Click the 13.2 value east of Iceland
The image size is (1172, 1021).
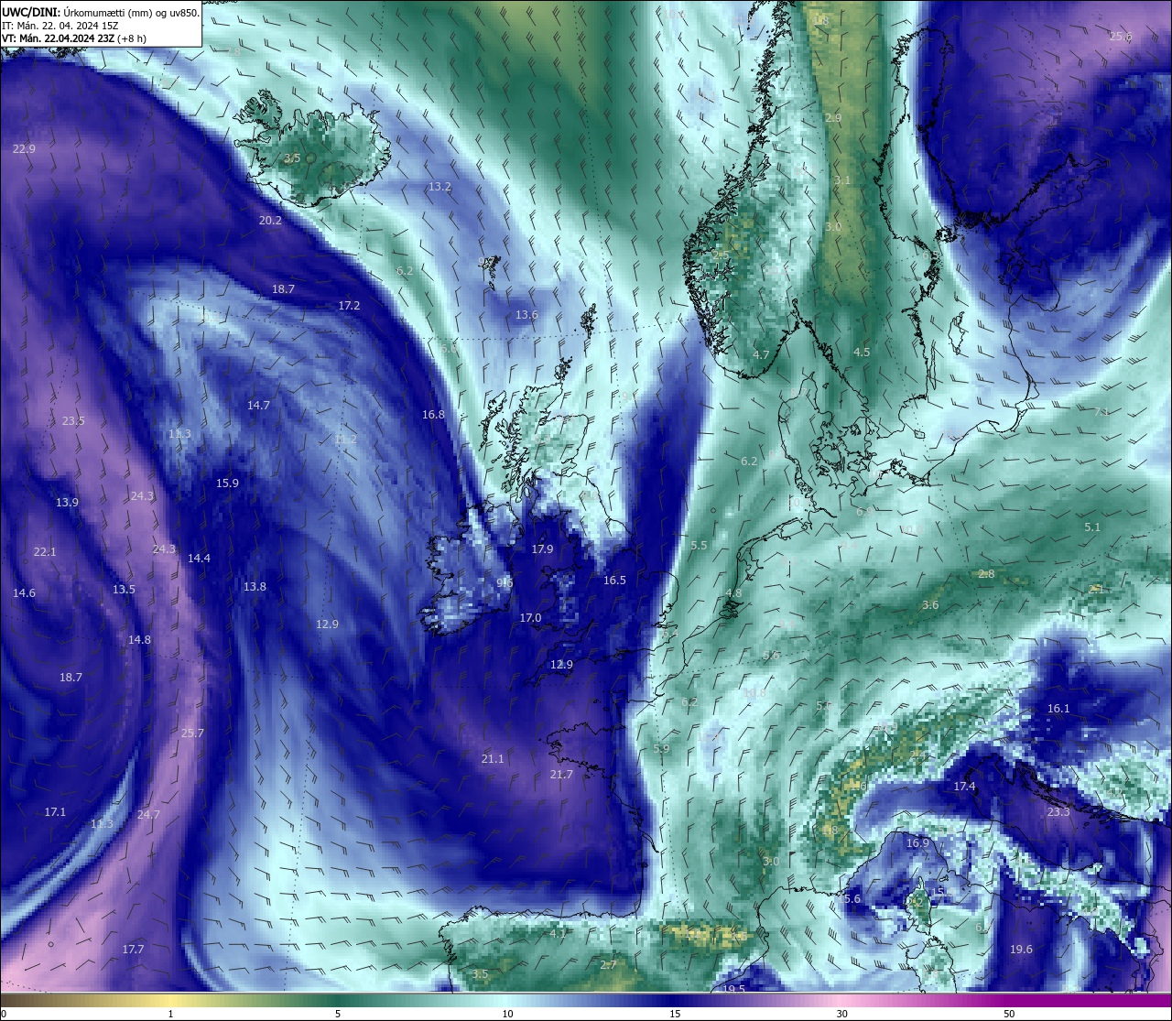[x=439, y=187]
